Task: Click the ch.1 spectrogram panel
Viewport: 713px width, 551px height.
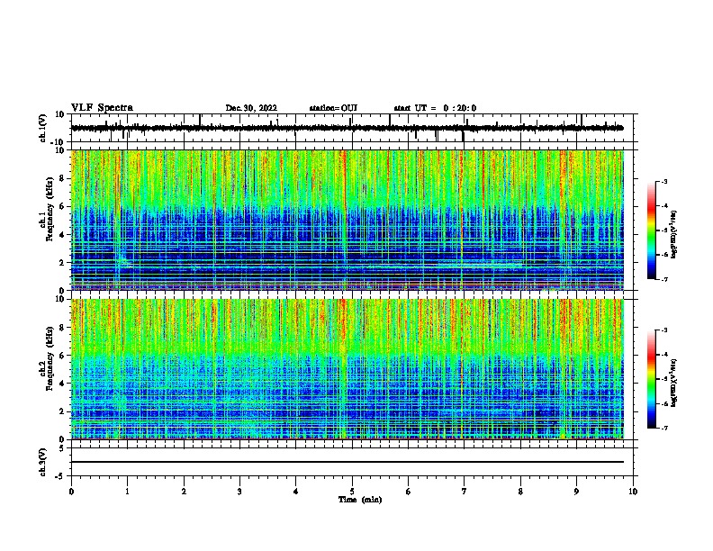Action: pyautogui.click(x=347, y=220)
